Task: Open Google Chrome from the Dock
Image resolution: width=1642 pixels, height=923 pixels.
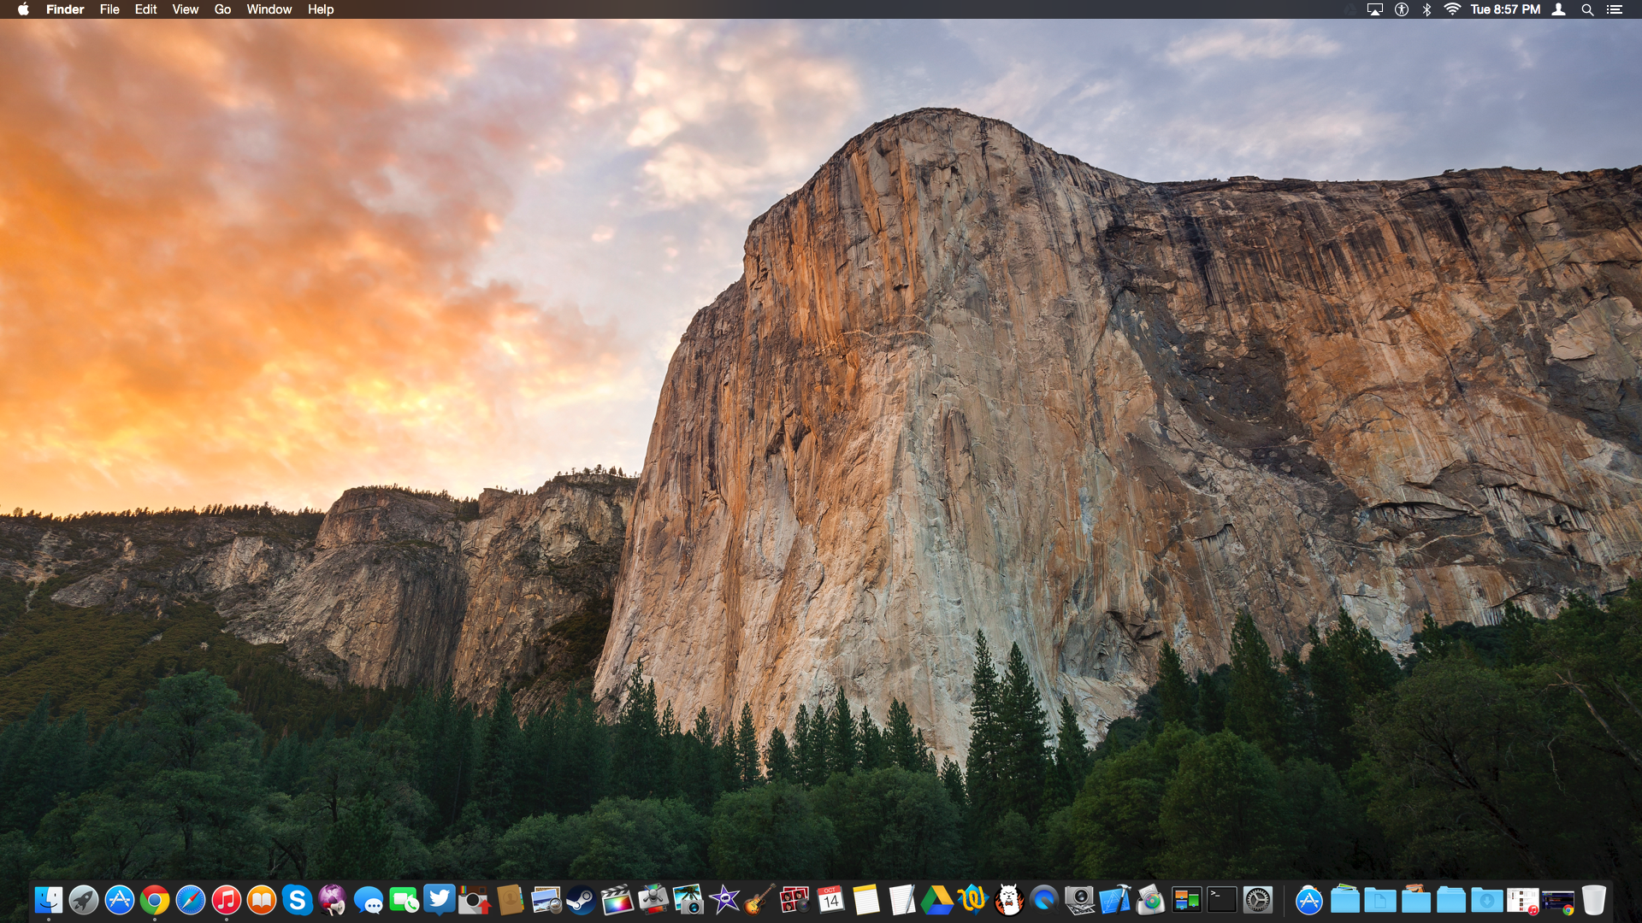Action: point(155,900)
